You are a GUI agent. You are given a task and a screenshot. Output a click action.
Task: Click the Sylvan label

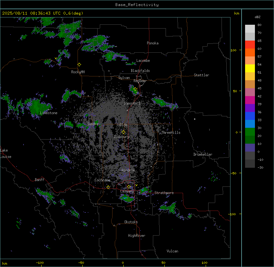click(x=124, y=78)
